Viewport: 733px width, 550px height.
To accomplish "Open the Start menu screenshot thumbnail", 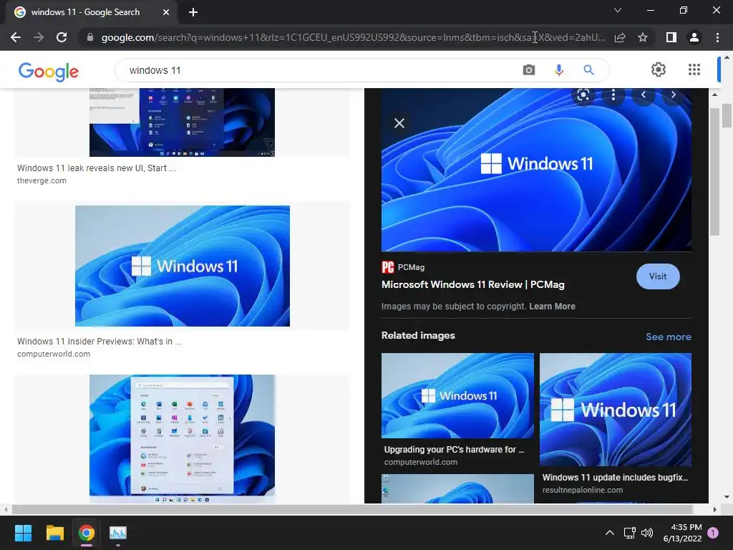I will (182, 438).
